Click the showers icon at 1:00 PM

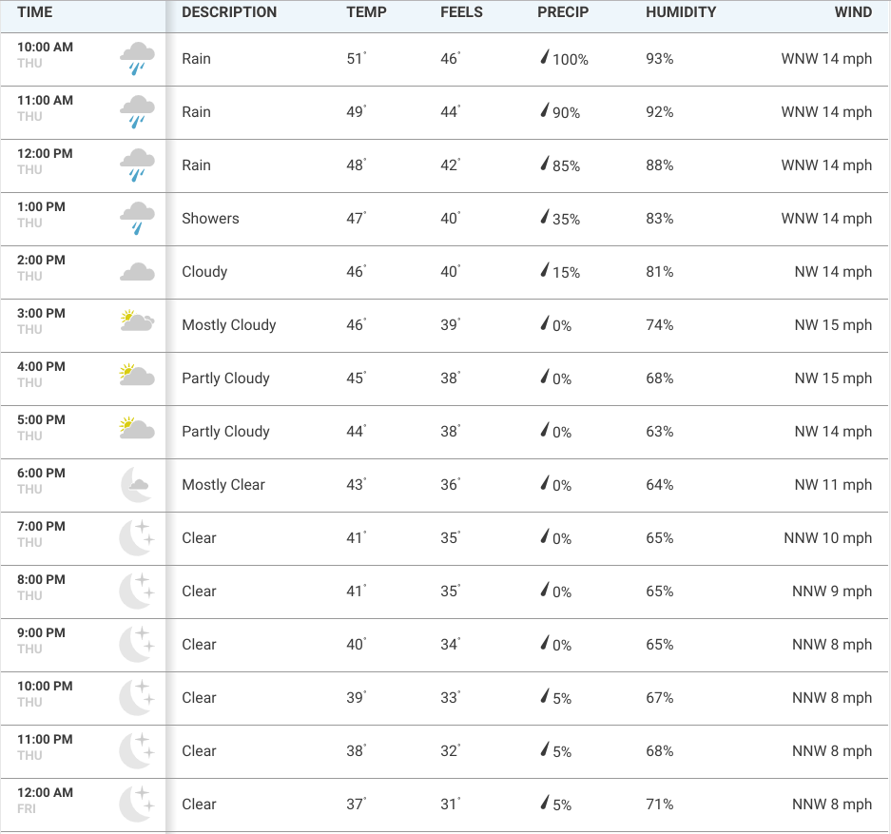tap(138, 218)
